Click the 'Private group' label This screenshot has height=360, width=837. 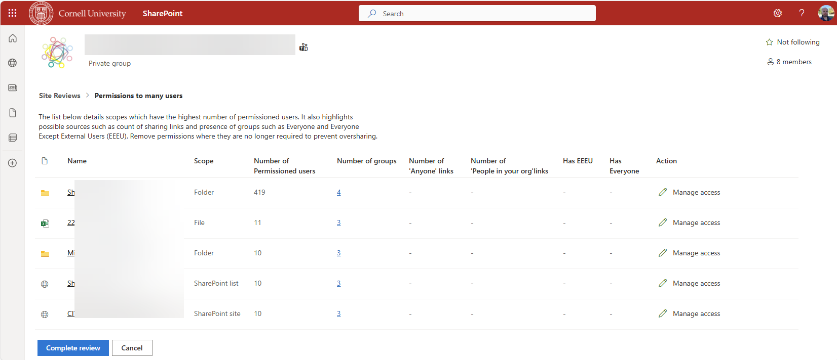coord(109,63)
